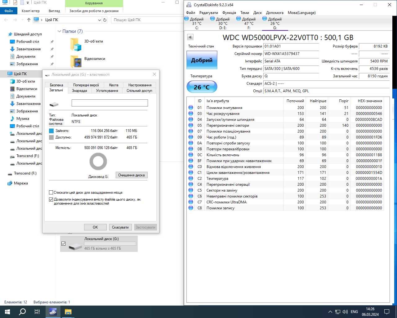Switch to the Безпека tab
Screen dimensions: 397x318
coord(56,85)
